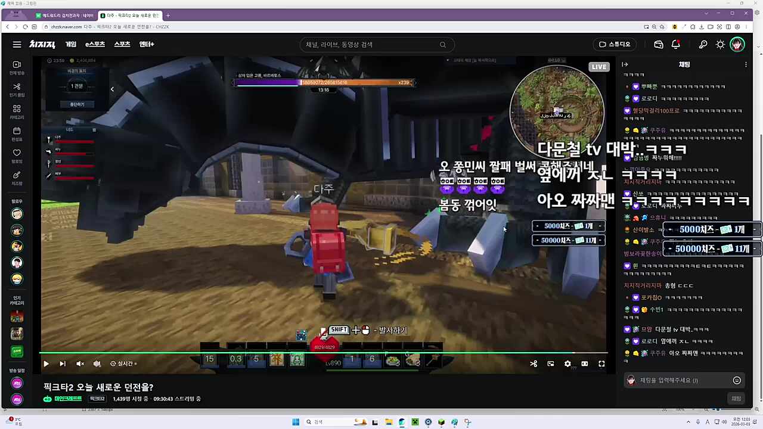
Task: Click the 50000치즈 donation button
Action: coord(568,240)
